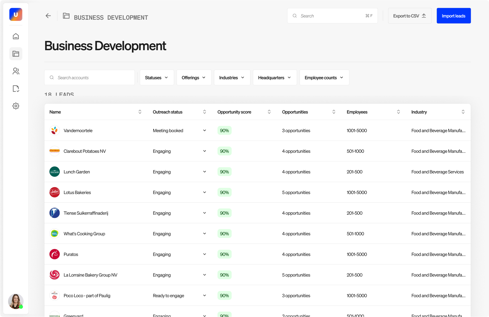This screenshot has height=317, width=489.
Task: Expand La Lorraine Bakery status chevron
Action: 204,275
